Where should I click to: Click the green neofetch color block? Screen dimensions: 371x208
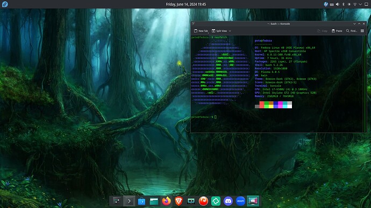click(266, 105)
